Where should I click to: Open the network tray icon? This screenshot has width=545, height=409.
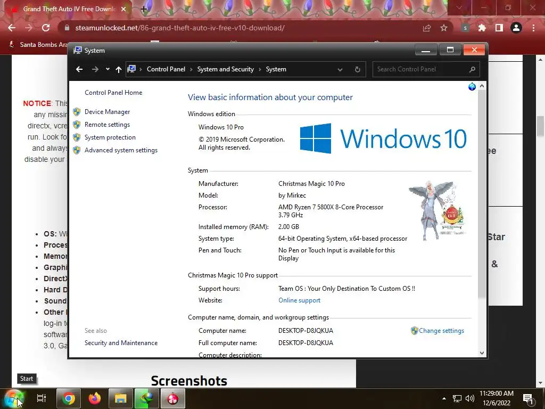click(x=457, y=398)
